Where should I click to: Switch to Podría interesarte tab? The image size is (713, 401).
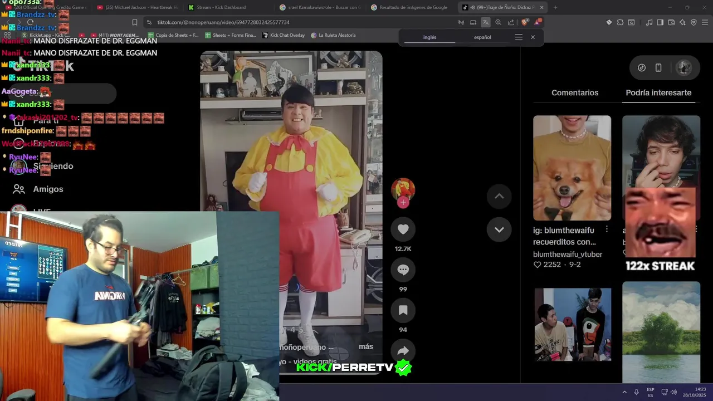[658, 92]
